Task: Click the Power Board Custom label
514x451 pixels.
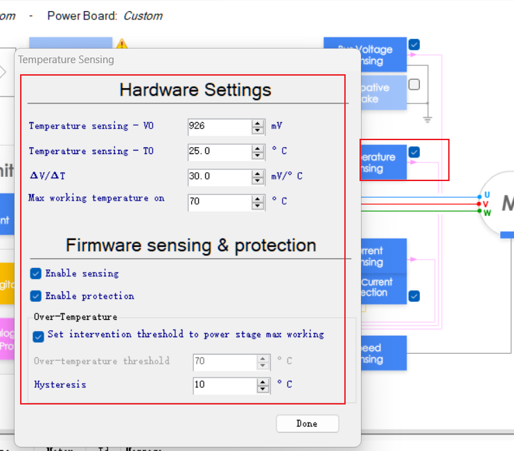Action: 105,16
